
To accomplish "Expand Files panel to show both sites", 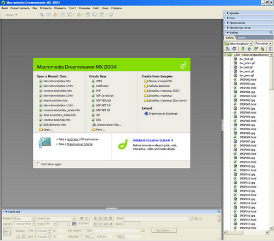I will (x=271, y=49).
